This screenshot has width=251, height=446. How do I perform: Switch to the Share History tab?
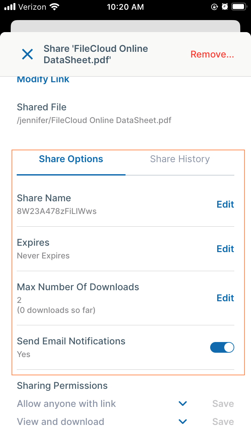click(180, 159)
